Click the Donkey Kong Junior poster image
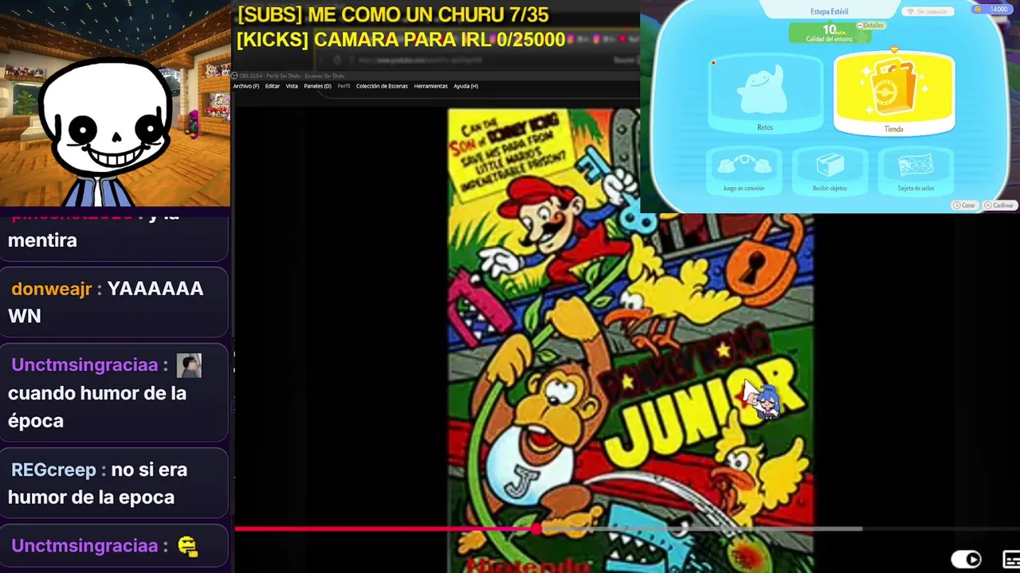This screenshot has width=1020, height=573. 630,341
